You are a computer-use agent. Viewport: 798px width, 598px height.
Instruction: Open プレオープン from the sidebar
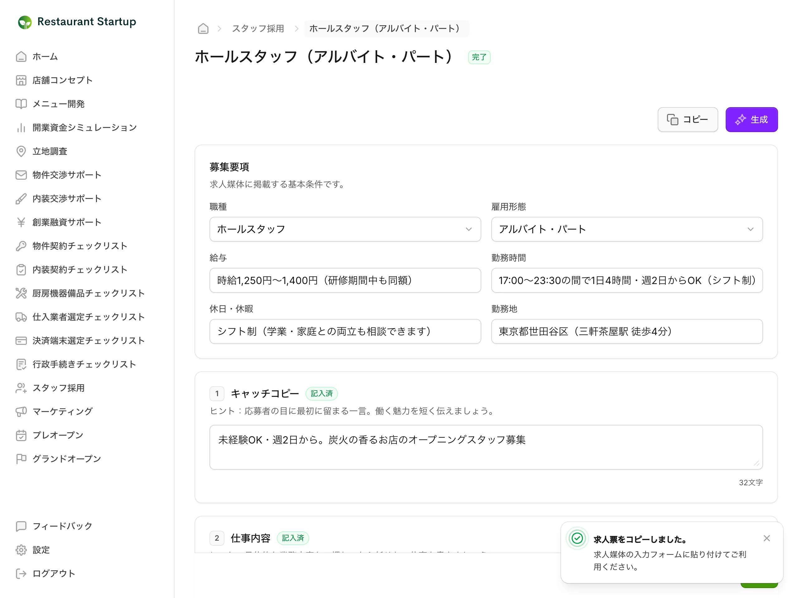[x=58, y=435]
